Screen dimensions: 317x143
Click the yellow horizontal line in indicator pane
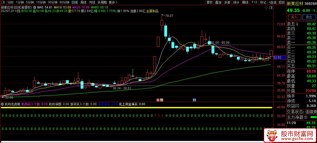(136, 108)
